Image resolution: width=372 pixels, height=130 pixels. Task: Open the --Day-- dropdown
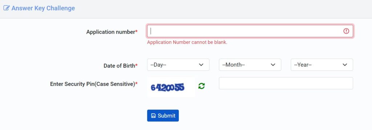[x=178, y=65]
